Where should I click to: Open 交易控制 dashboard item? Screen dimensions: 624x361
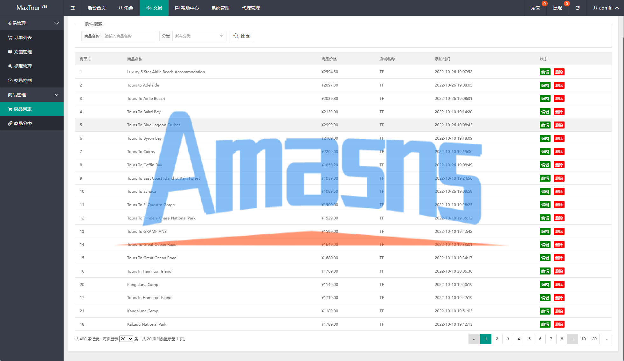23,80
